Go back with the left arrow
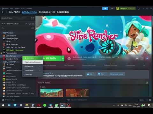Image resolution: width=153 pixels, height=114 pixels. click(x=3, y=12)
